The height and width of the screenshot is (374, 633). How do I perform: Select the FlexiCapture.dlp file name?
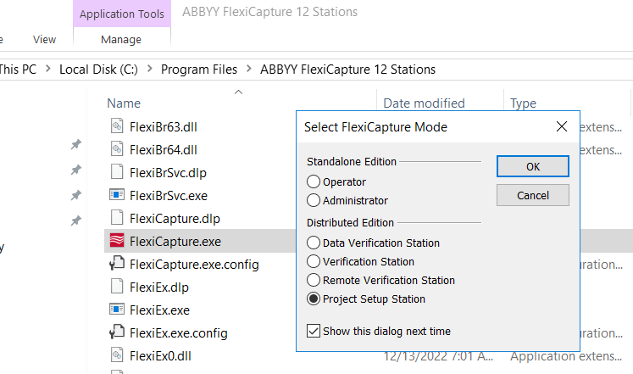[x=175, y=219]
